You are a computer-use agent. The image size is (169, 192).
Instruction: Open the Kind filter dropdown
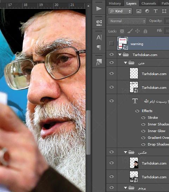coord(120,11)
